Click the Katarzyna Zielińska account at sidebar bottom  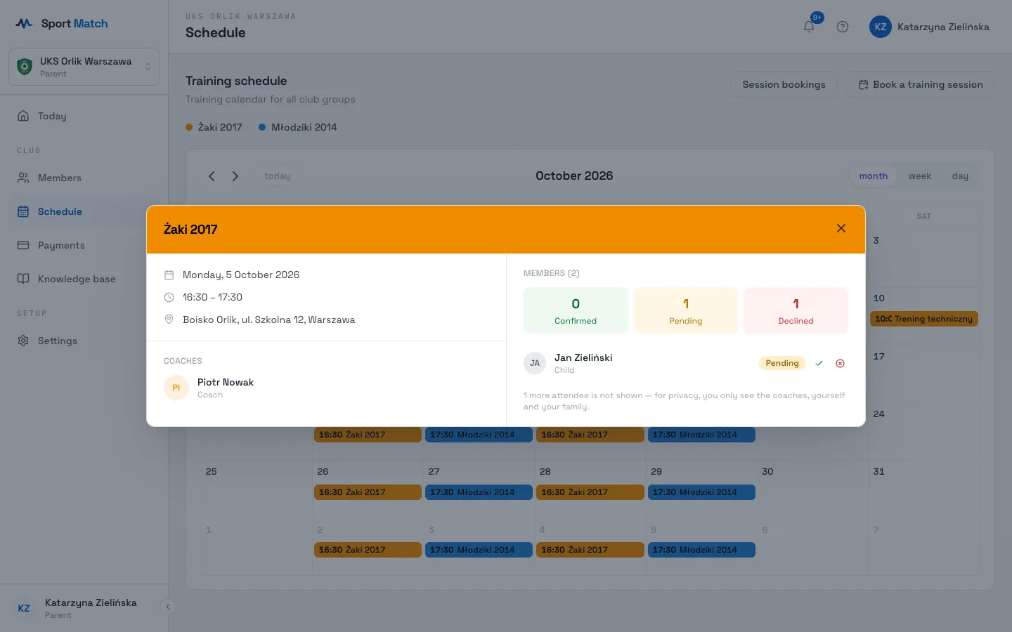pos(84,608)
